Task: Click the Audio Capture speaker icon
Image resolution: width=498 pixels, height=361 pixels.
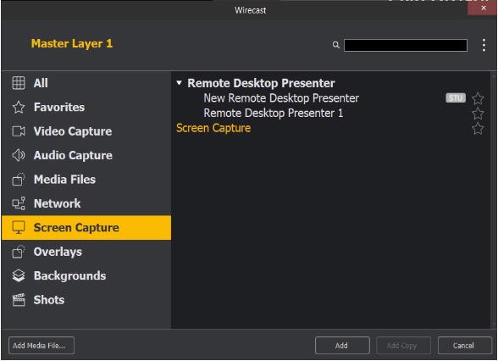Action: (x=19, y=155)
